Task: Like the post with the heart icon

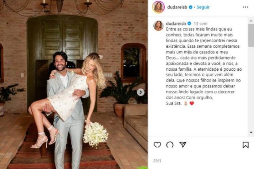Action: coord(157,145)
